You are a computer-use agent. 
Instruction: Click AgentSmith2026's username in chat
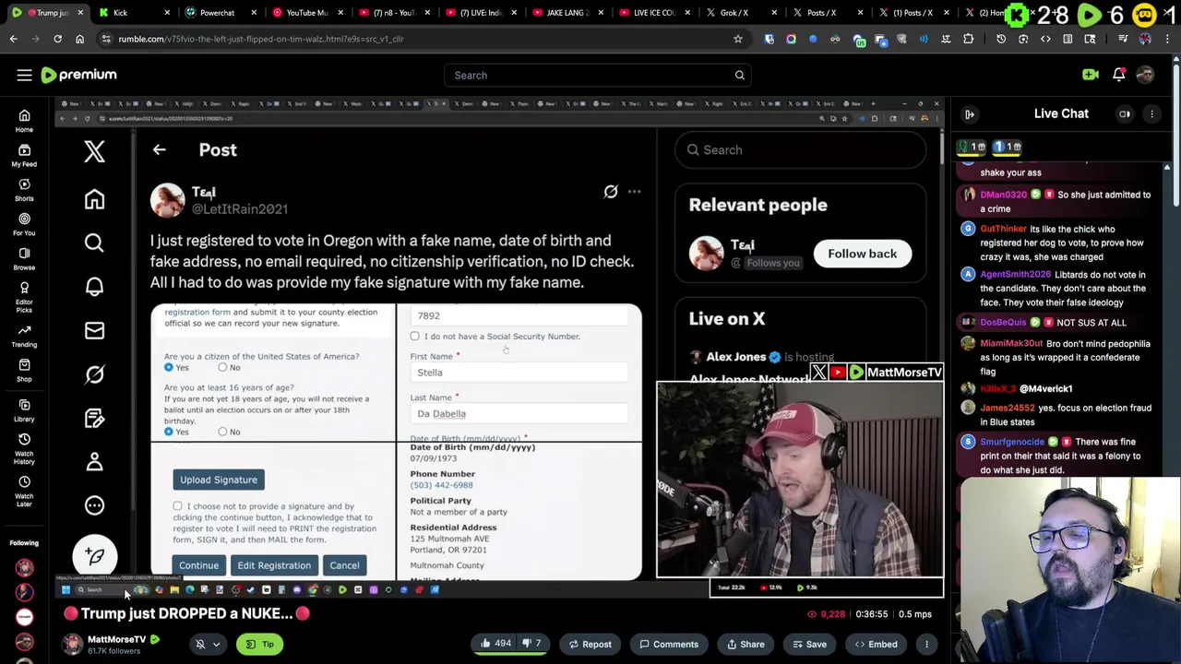[1016, 274]
